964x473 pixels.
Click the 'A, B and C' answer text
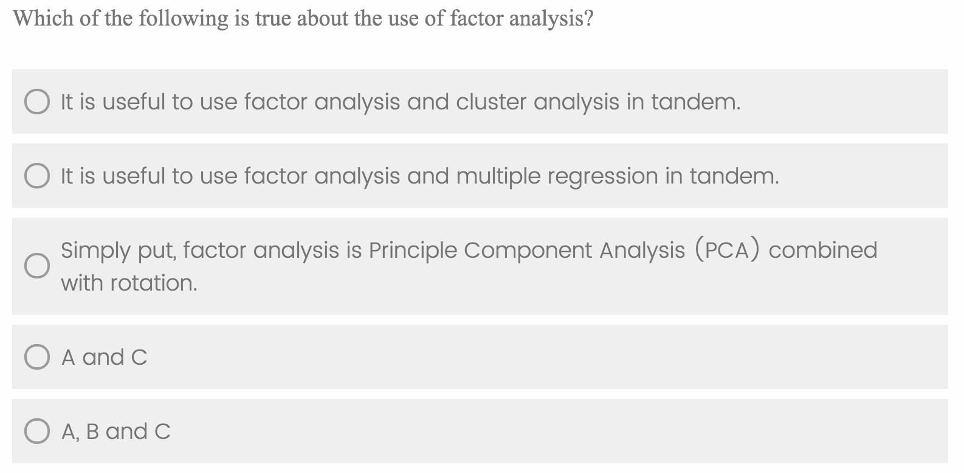tap(115, 432)
